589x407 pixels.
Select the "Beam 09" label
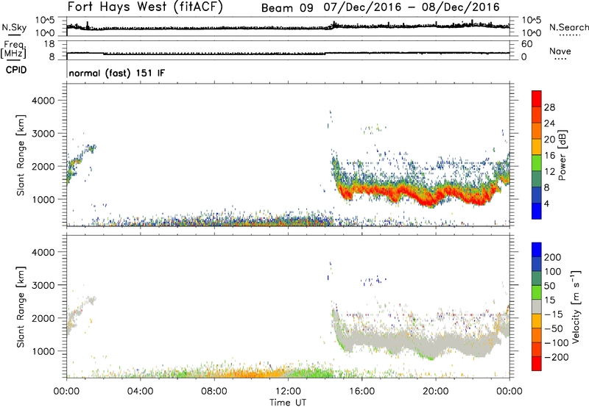pyautogui.click(x=287, y=8)
